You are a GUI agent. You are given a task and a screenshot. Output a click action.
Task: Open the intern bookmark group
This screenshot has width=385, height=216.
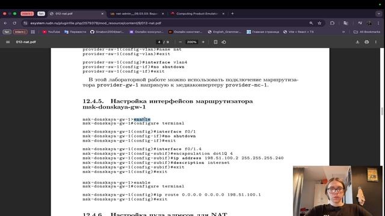20,32
